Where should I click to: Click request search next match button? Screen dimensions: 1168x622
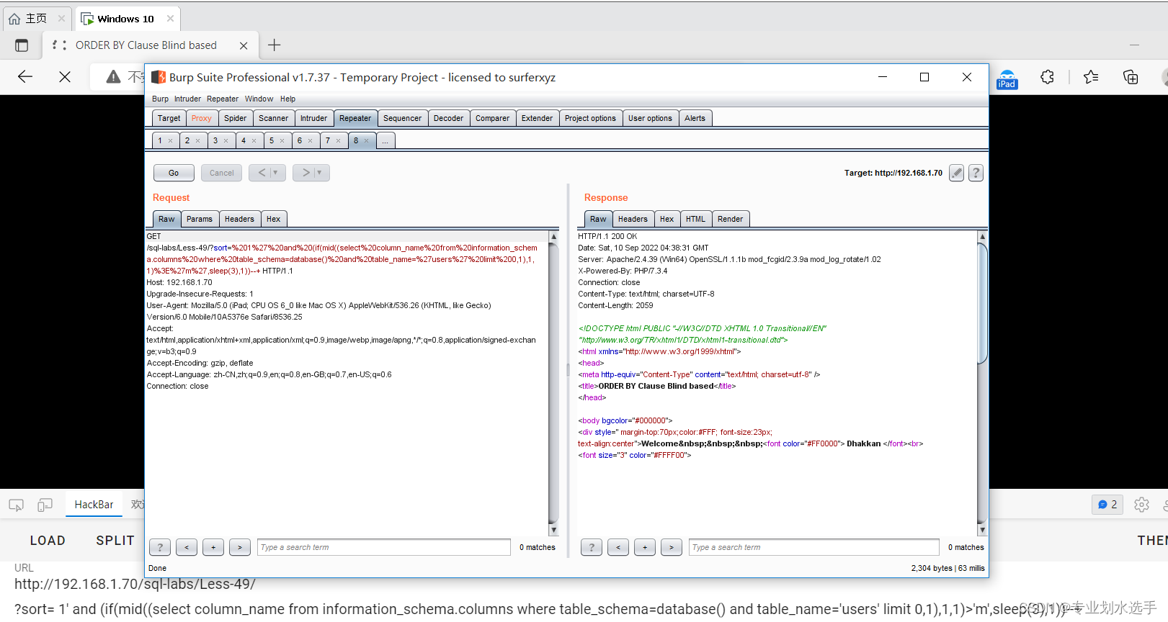[240, 548]
